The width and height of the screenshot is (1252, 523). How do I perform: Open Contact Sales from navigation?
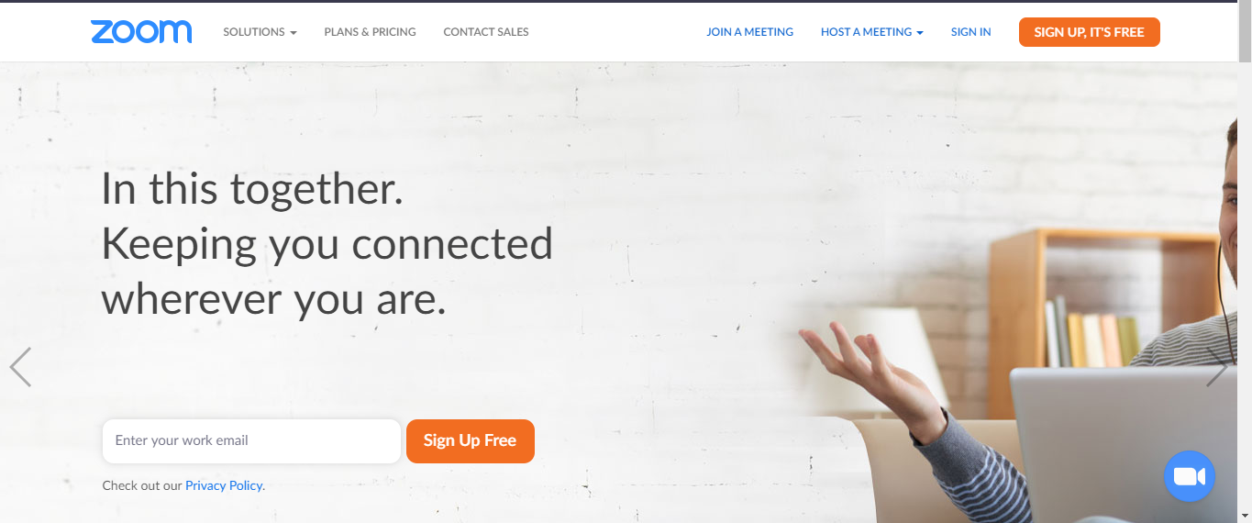486,32
